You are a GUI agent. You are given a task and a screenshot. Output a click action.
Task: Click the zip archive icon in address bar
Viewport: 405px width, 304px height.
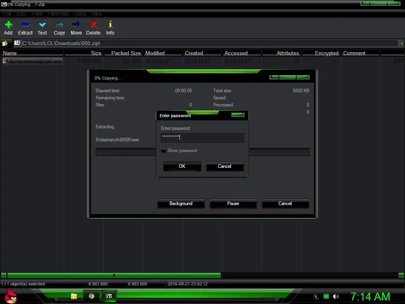click(x=17, y=43)
